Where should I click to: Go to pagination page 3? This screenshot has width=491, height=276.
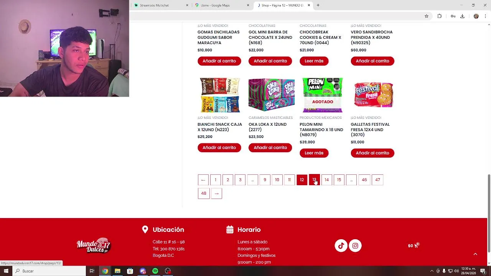click(240, 180)
